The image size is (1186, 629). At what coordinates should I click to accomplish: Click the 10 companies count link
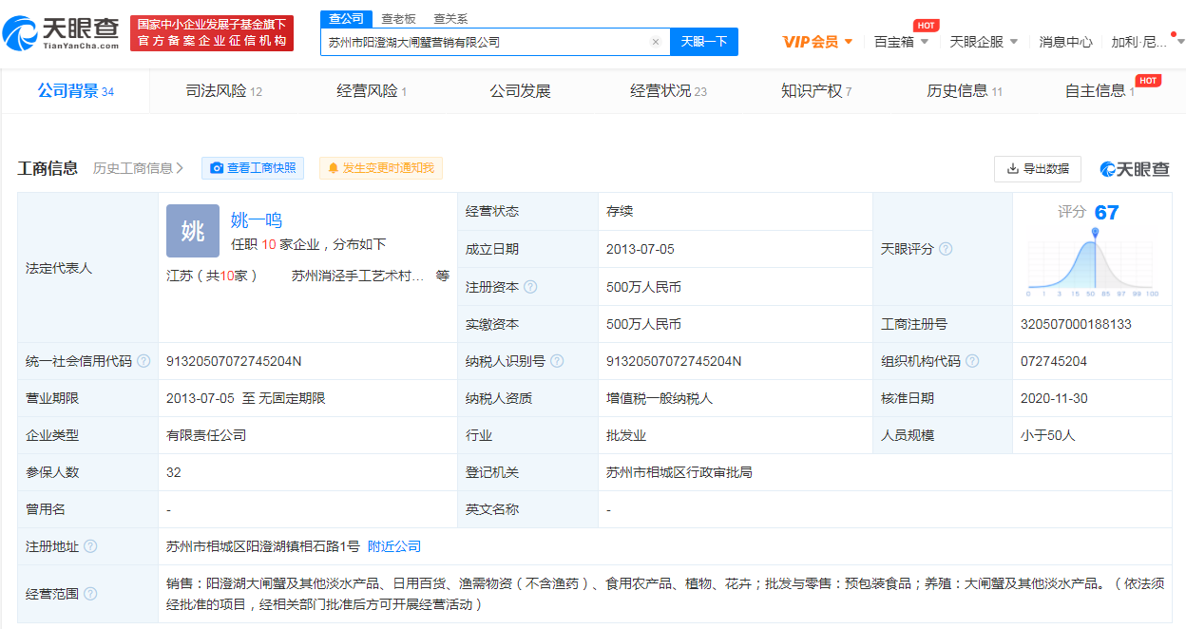point(269,244)
